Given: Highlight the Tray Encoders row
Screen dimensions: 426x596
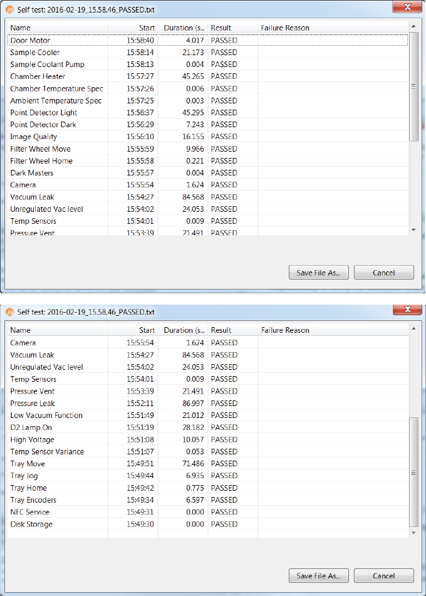Looking at the screenshot, I should point(207,500).
